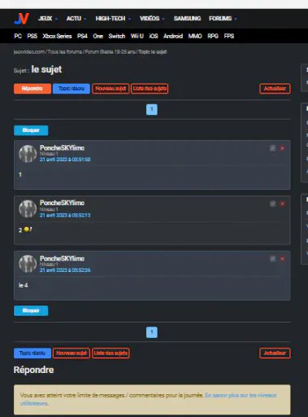Click top Actualiser button
Image resolution: width=308 pixels, height=417 pixels.
coord(275,89)
